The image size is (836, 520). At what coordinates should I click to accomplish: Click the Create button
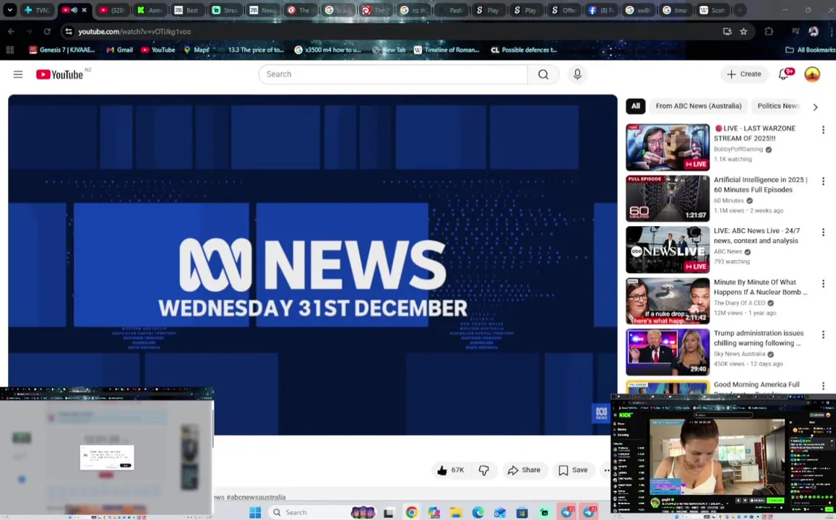coord(744,74)
